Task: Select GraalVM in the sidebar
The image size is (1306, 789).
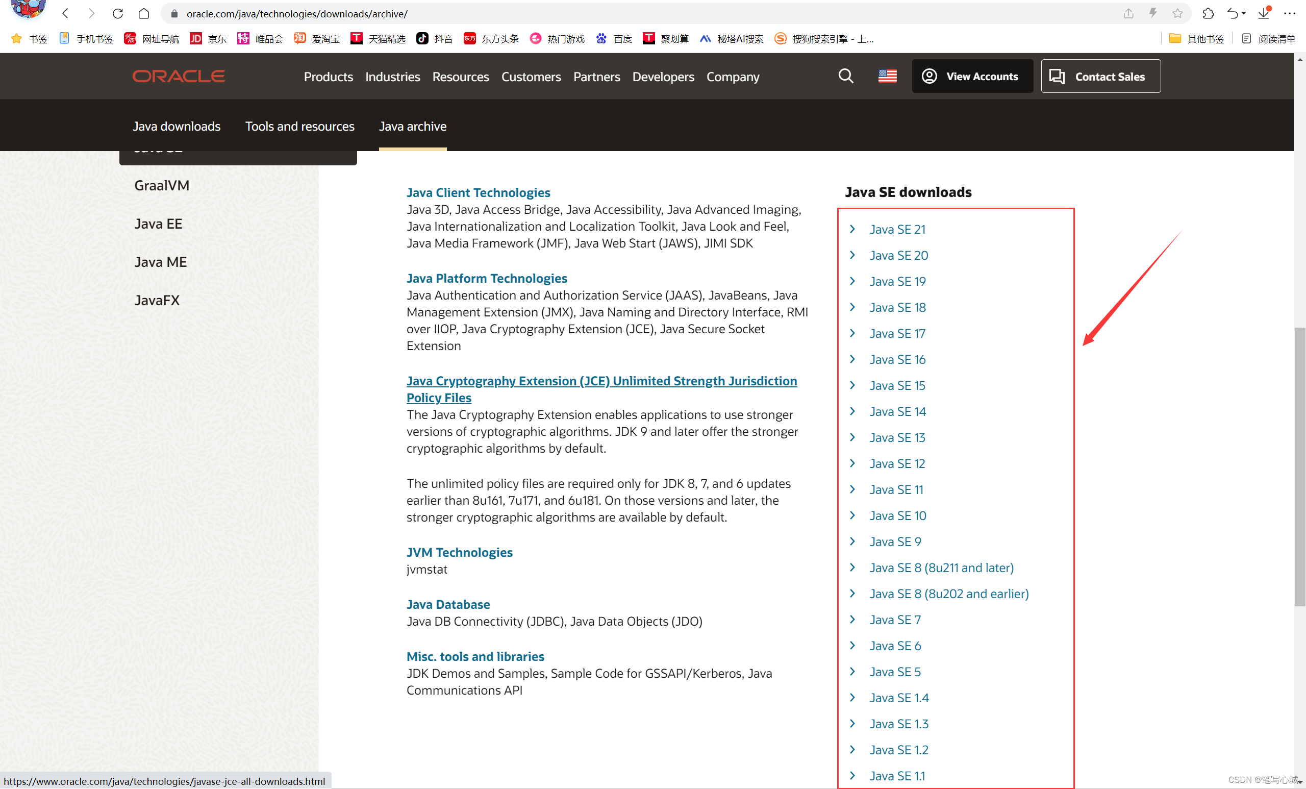Action: click(162, 185)
